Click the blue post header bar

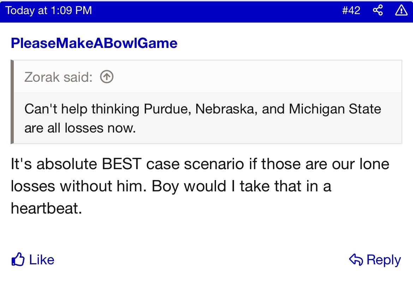(212, 11)
